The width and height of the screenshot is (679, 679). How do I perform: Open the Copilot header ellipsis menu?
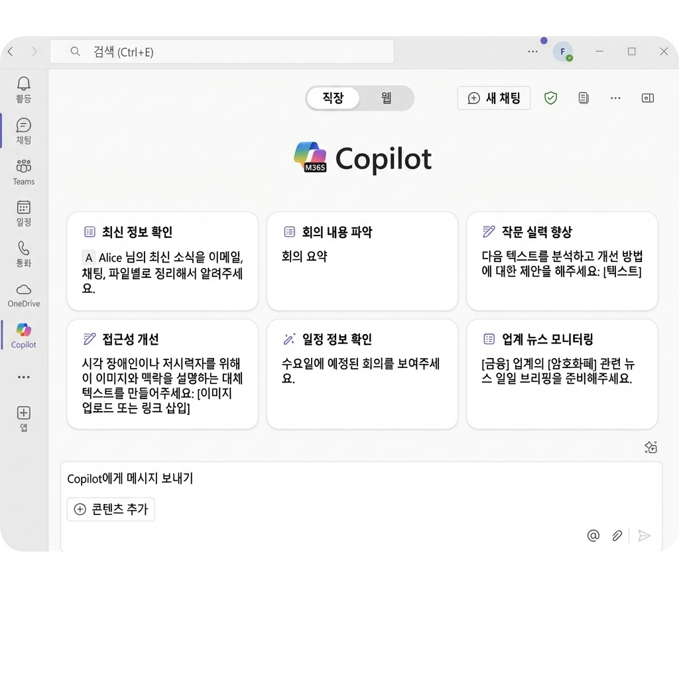tap(615, 98)
